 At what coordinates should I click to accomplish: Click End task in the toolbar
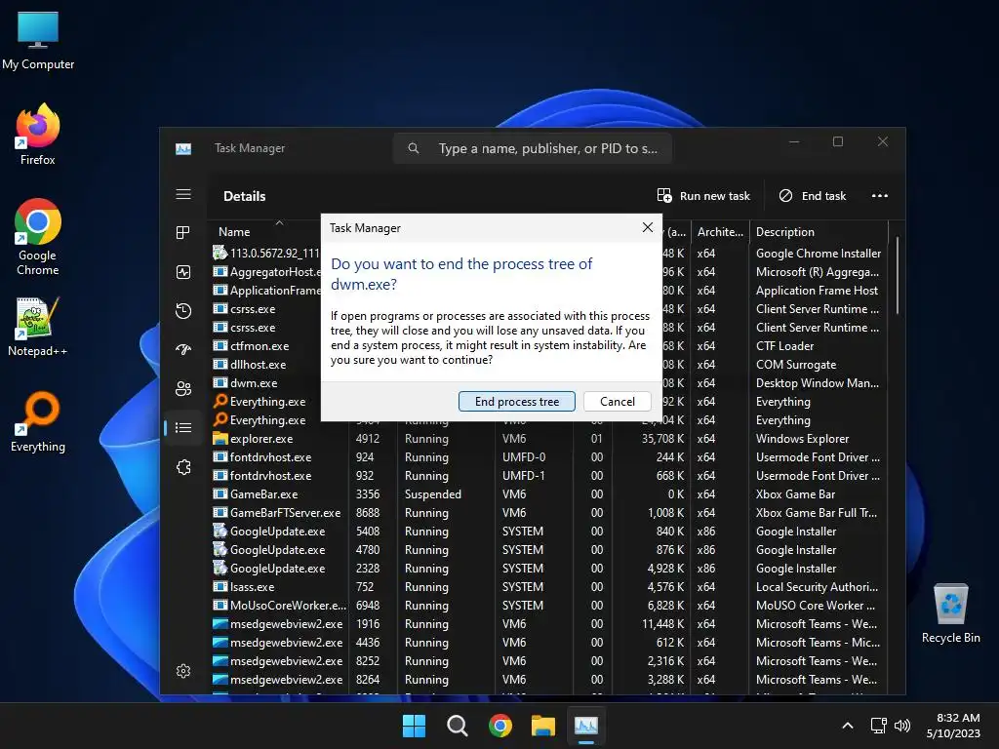pos(813,195)
